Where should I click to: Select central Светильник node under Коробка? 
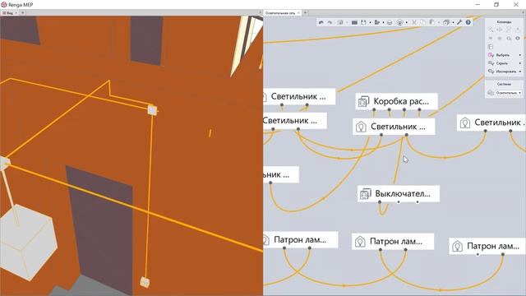tap(394, 127)
